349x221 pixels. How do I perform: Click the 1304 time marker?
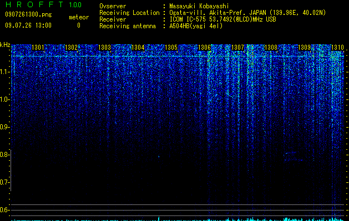[138, 48]
